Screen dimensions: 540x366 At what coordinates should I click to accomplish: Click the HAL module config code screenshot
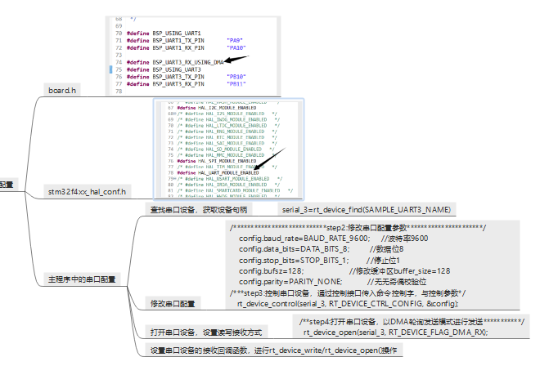point(229,149)
